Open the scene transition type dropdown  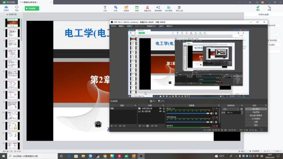pyautogui.click(x=231, y=109)
